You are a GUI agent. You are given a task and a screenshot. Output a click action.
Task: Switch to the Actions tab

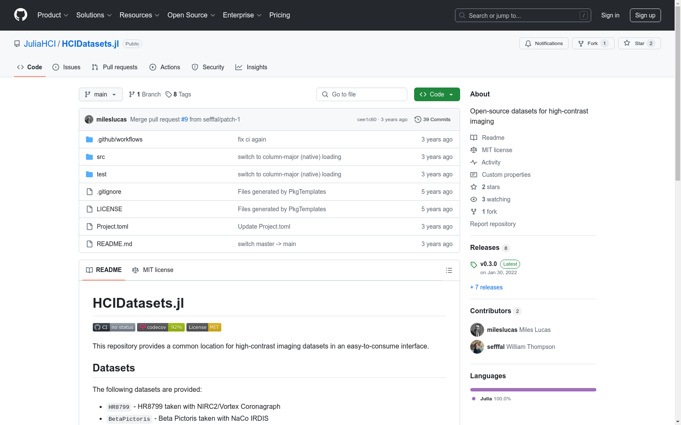coord(165,67)
